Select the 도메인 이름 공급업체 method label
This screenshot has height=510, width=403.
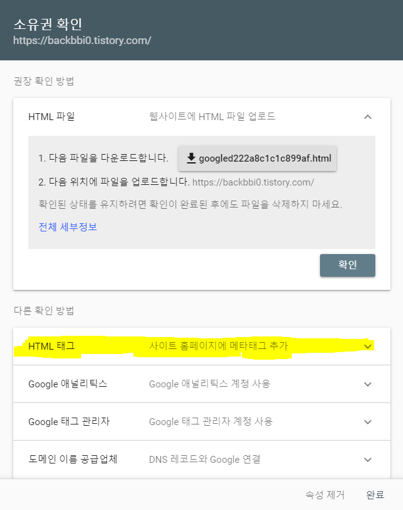coord(73,459)
